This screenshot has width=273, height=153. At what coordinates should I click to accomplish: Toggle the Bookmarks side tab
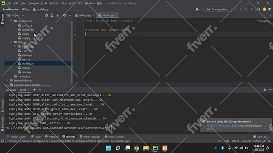2,124
